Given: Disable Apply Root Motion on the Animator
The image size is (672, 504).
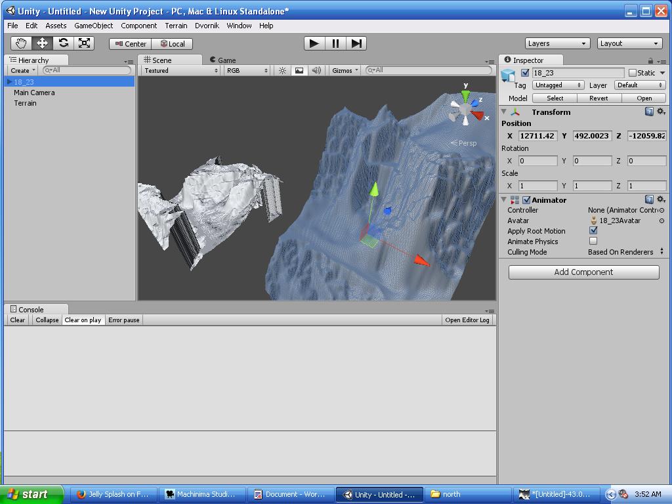Looking at the screenshot, I should (593, 231).
